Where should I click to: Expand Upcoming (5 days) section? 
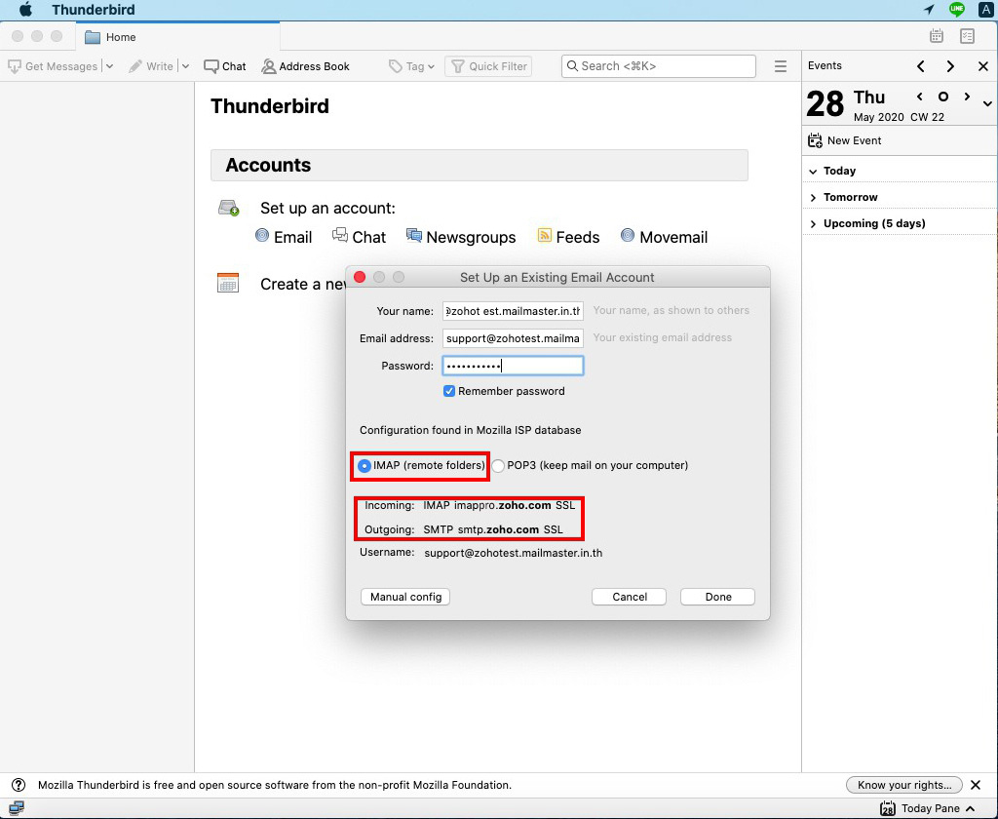pos(813,223)
